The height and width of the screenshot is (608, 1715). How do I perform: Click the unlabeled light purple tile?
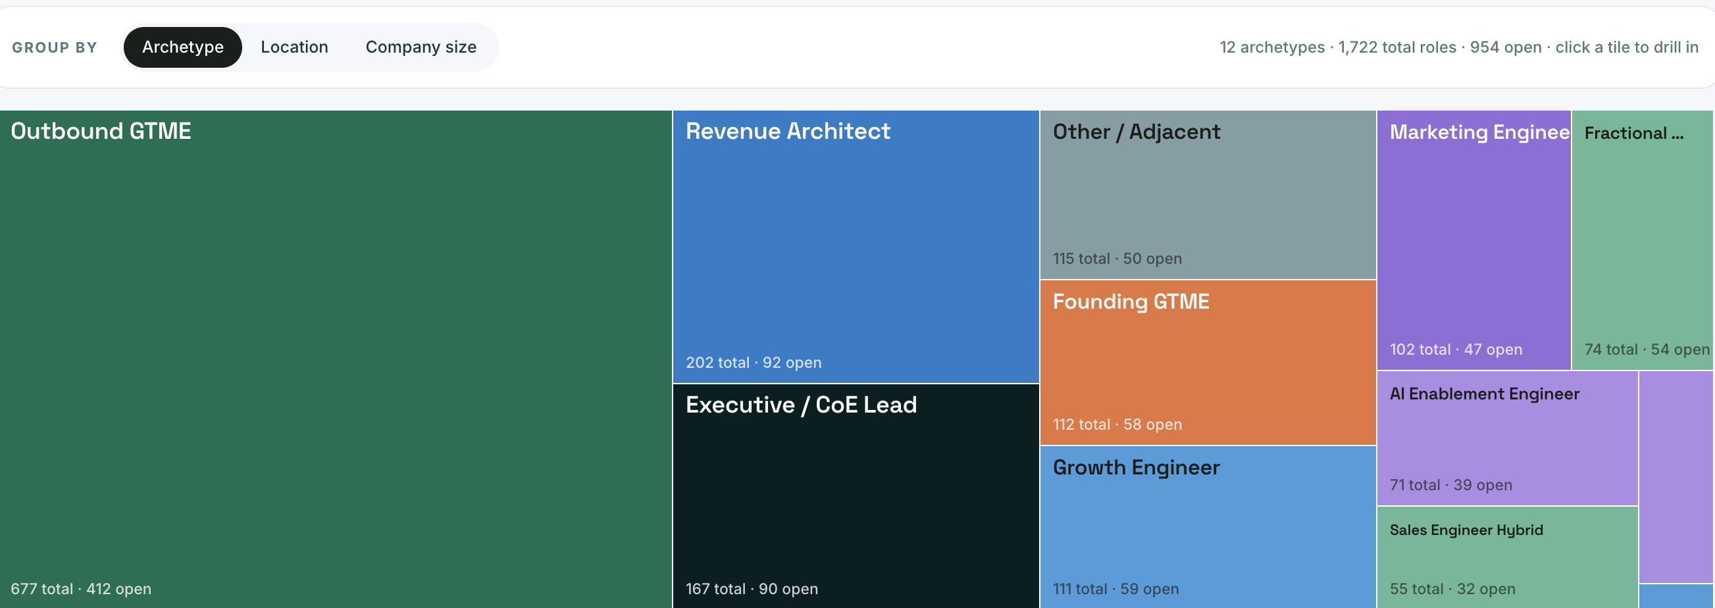coord(1676,477)
